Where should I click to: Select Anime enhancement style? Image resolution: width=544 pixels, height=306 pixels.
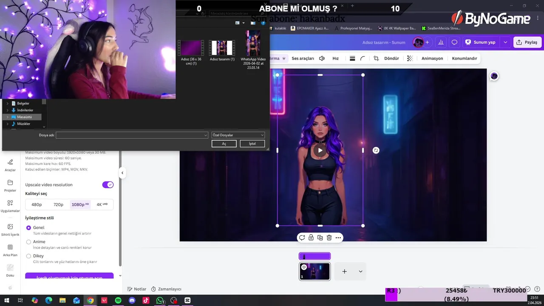click(28, 242)
